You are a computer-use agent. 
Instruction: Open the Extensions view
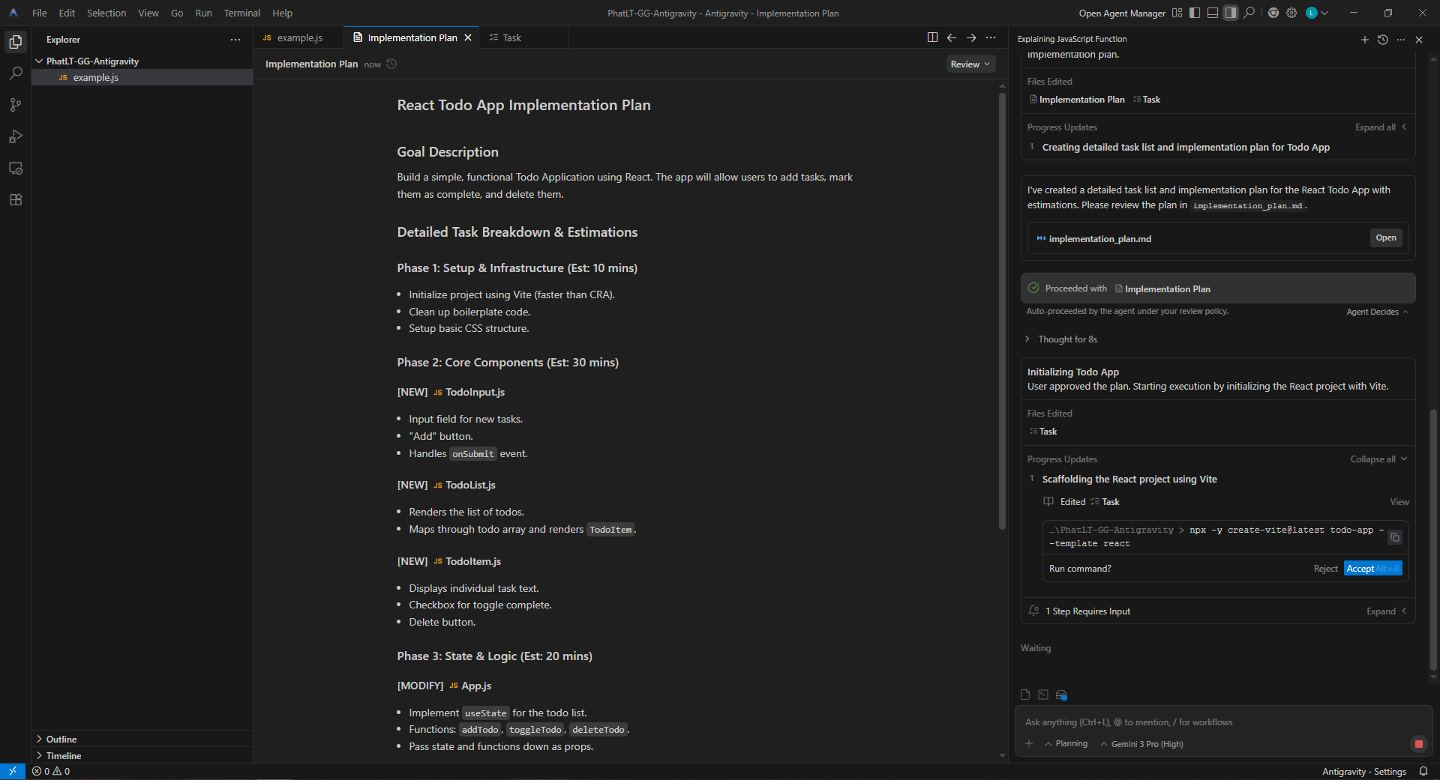point(16,200)
